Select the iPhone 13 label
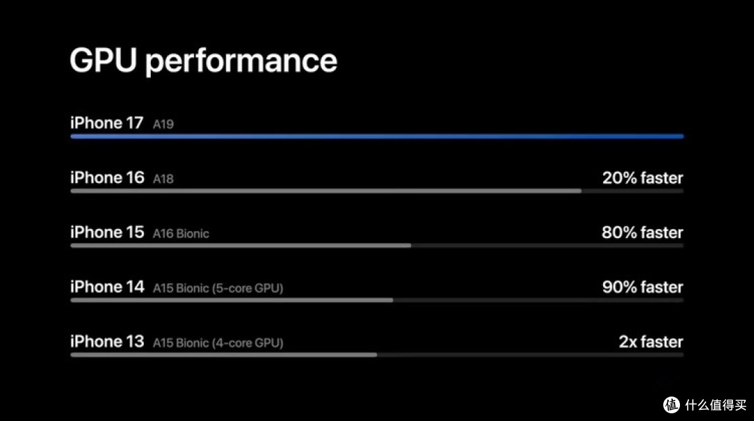 point(108,341)
